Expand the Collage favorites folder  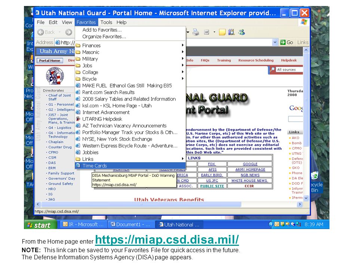130,72
